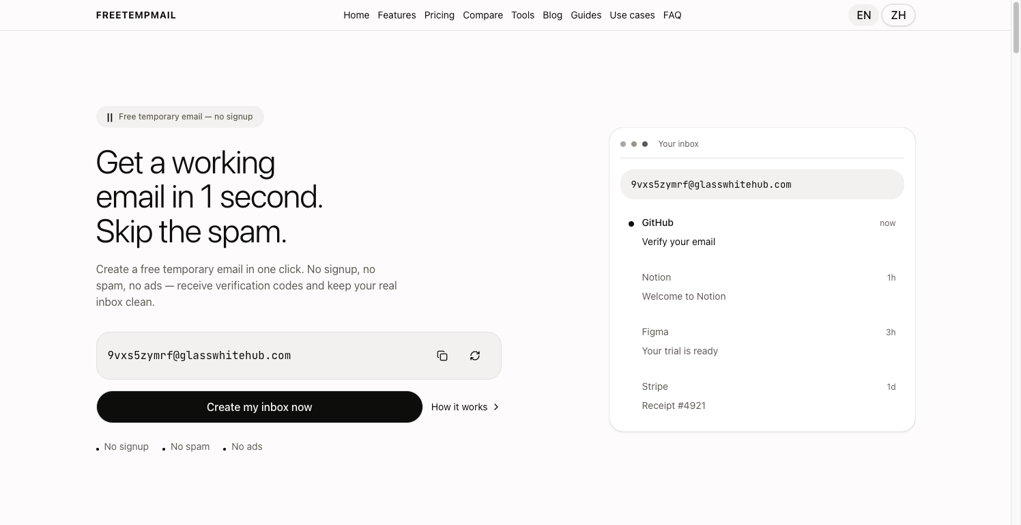Open the Compare menu item
This screenshot has height=525, width=1021.
(x=483, y=15)
